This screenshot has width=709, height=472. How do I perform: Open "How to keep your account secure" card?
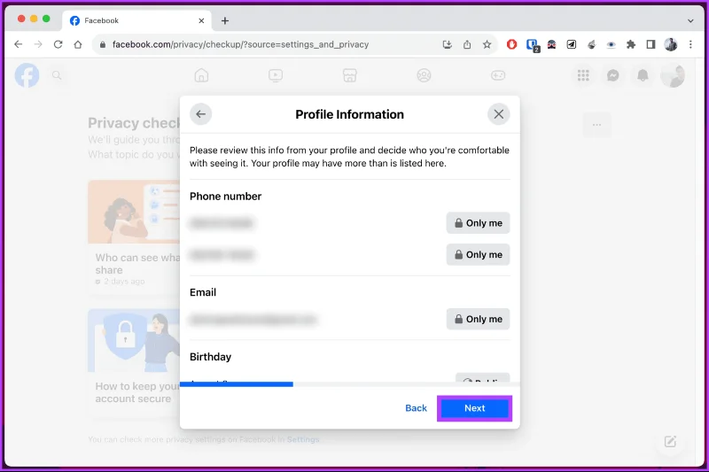(x=134, y=362)
